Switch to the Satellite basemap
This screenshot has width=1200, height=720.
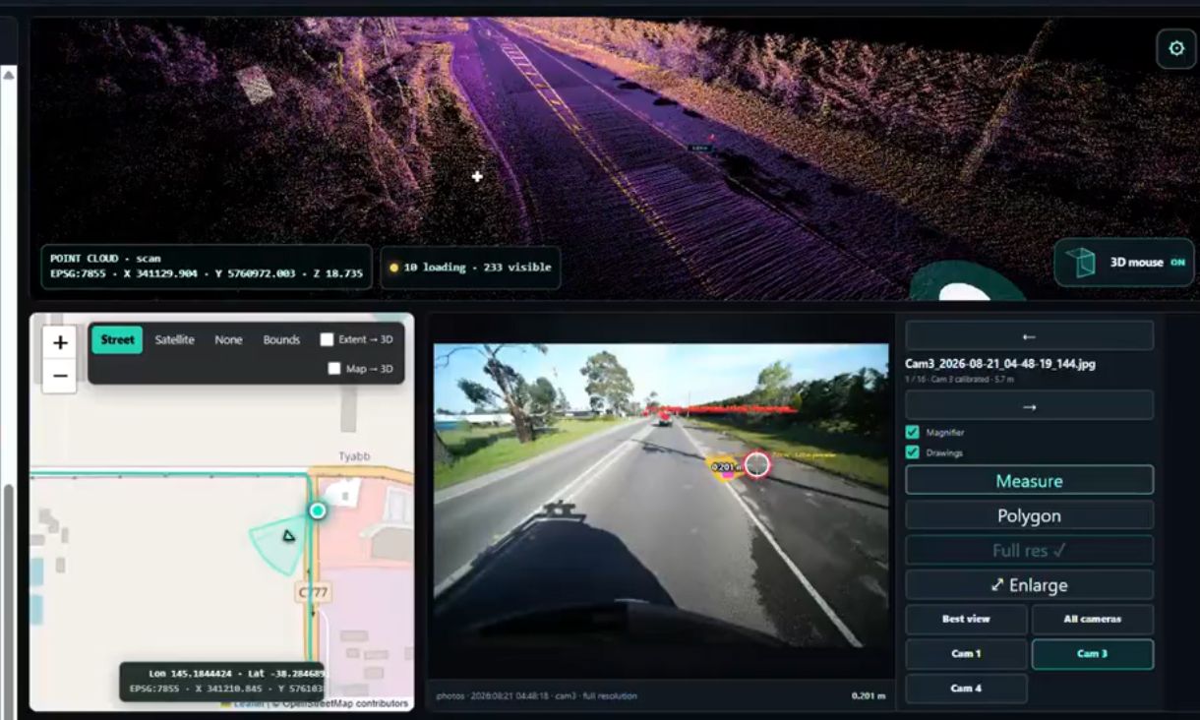(x=174, y=340)
